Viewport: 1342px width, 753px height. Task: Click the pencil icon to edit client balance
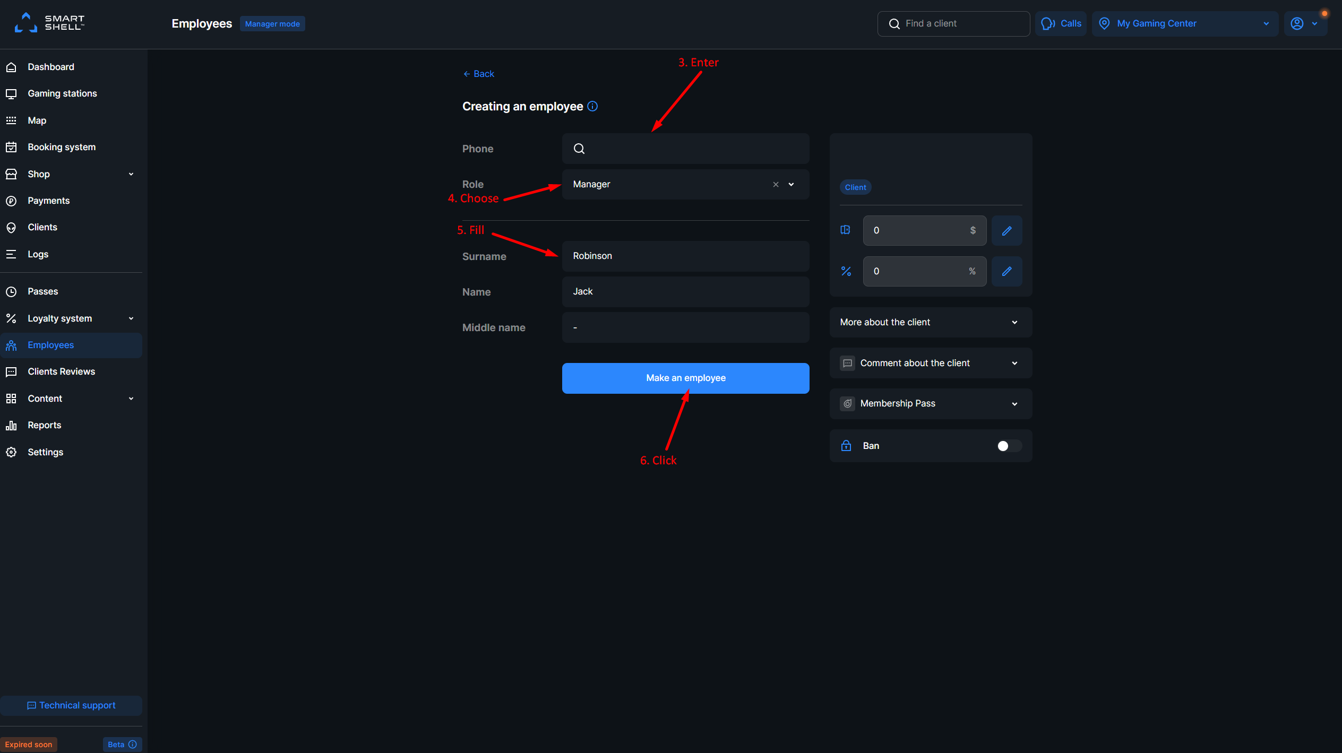[x=1007, y=230]
